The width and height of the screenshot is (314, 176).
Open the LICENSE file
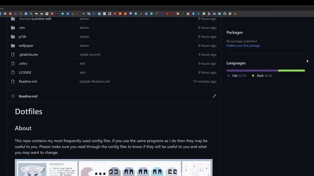[x=25, y=72]
